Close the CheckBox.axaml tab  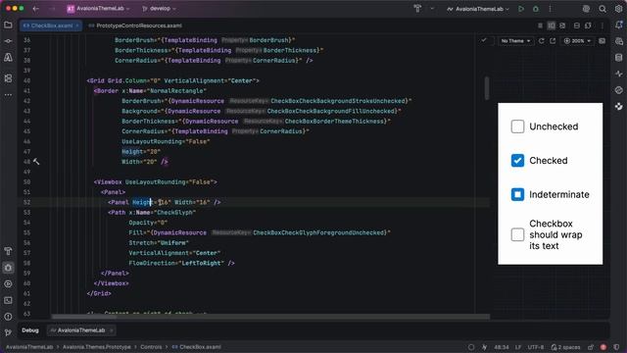77,25
